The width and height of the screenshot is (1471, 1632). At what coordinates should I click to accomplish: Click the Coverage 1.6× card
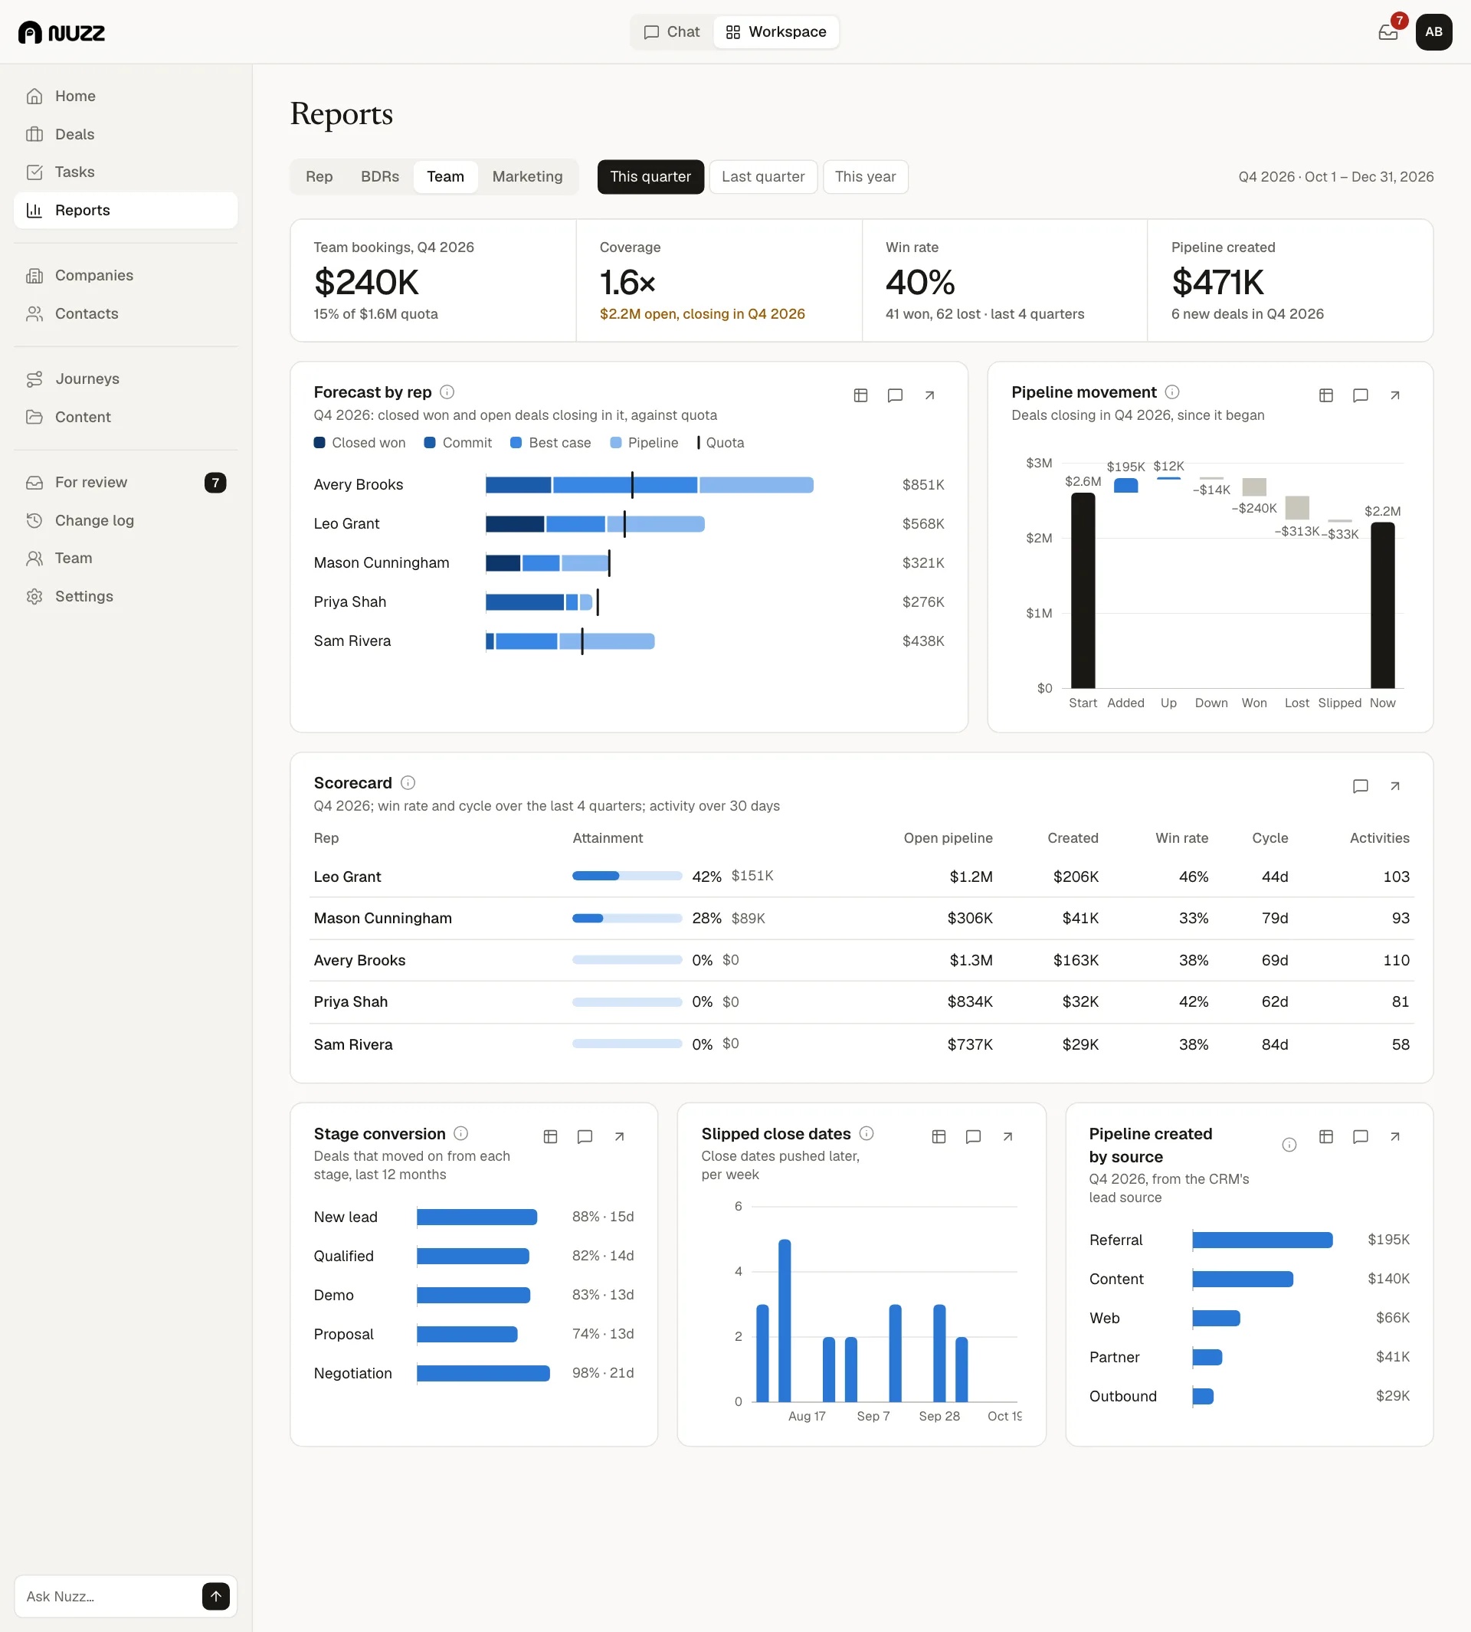pos(719,280)
